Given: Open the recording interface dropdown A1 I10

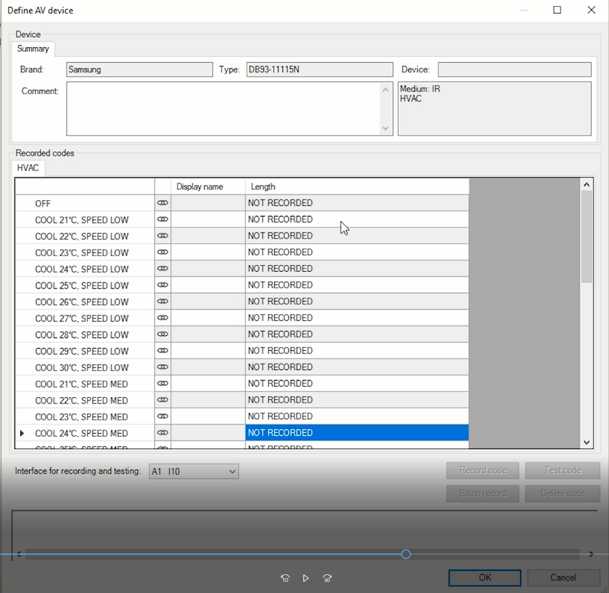Looking at the screenshot, I should coord(194,471).
